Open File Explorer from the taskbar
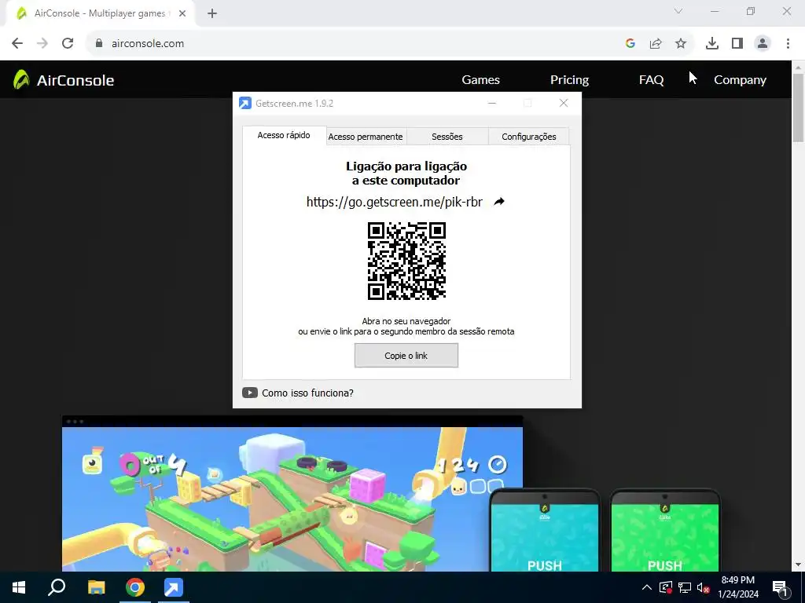 pos(96,587)
